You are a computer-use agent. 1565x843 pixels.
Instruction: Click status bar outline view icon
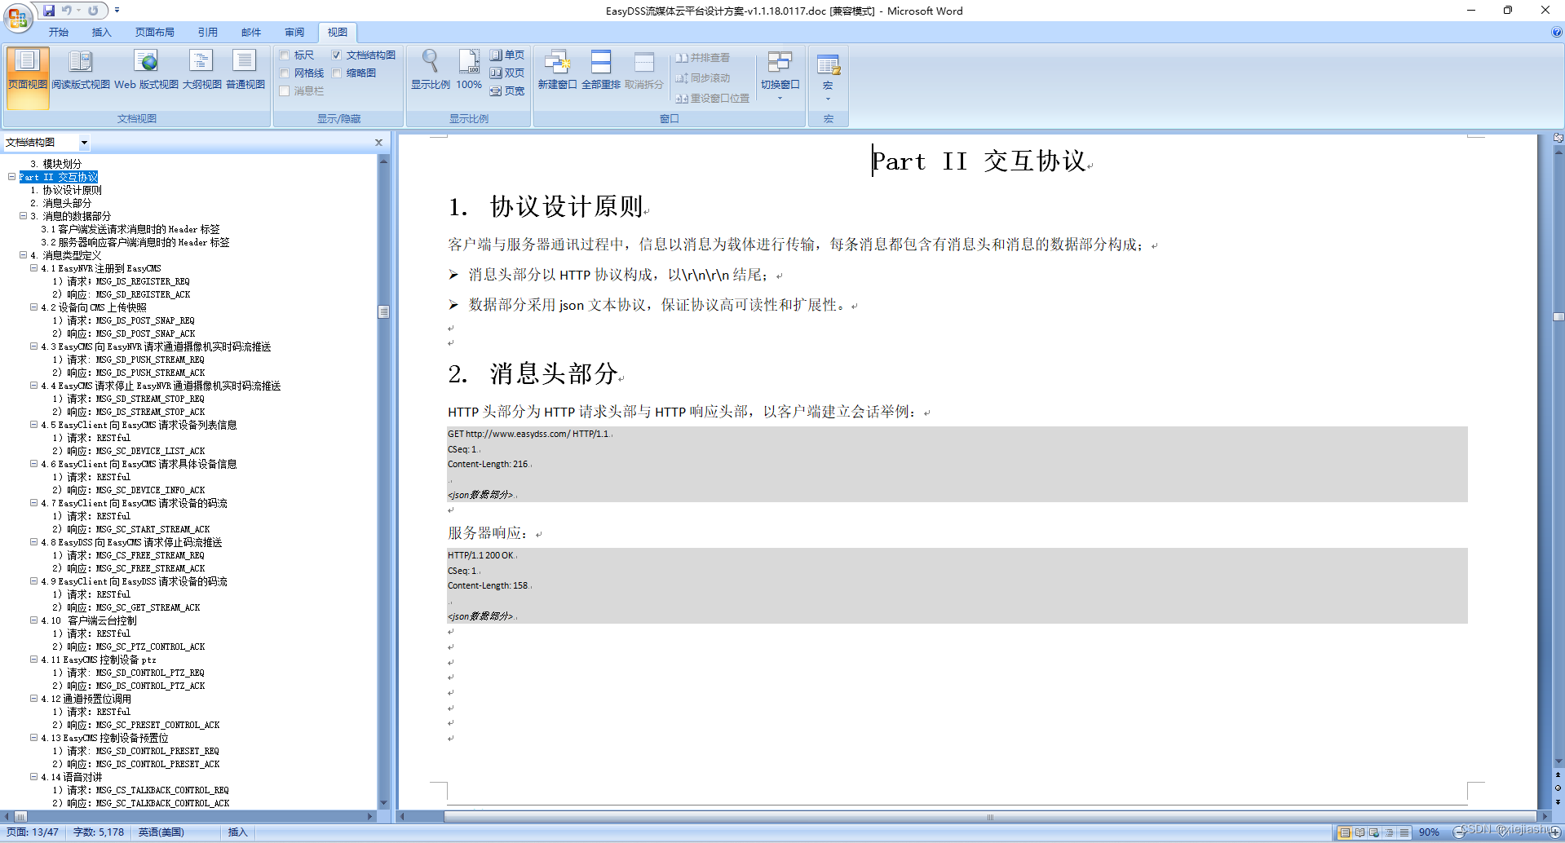pos(1389,832)
